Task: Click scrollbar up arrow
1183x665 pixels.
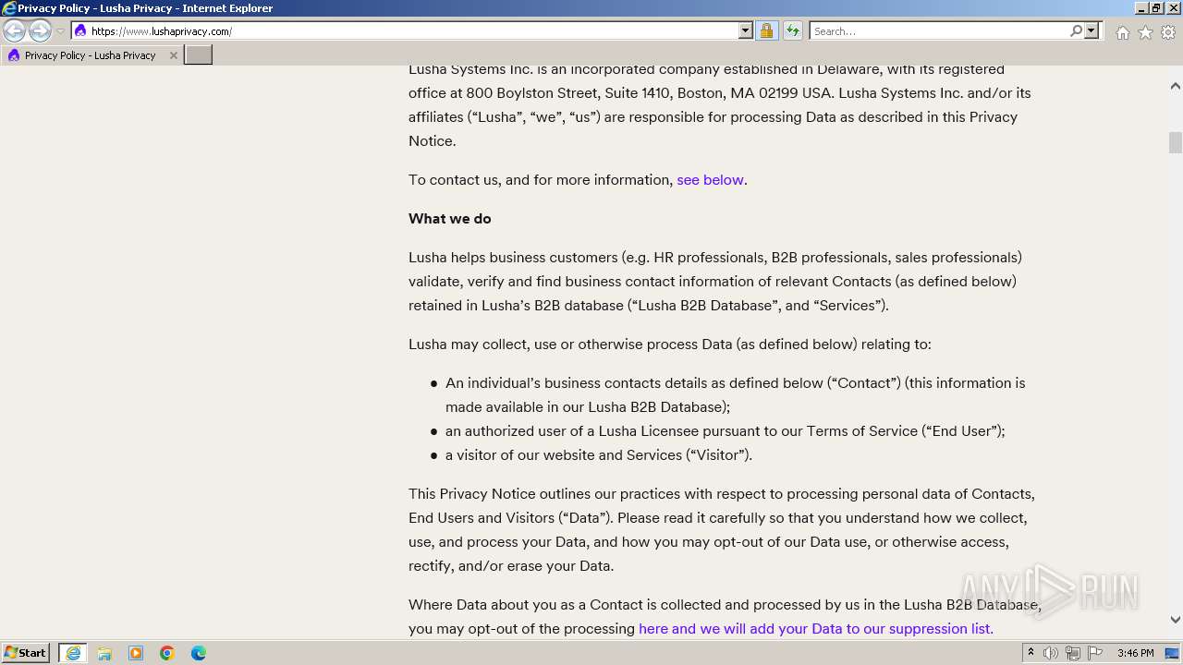Action: [x=1176, y=86]
